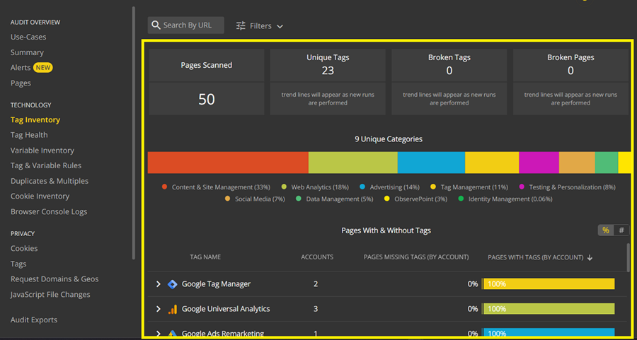
Task: Open the Filters dropdown
Action: 260,25
